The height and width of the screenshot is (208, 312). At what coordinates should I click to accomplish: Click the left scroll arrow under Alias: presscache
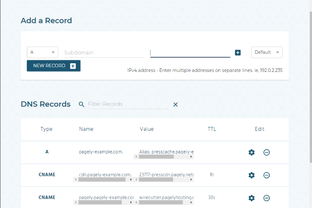[x=136, y=157]
